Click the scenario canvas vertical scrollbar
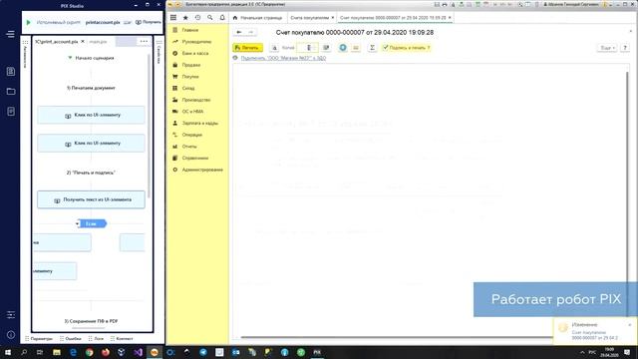 pos(149,127)
